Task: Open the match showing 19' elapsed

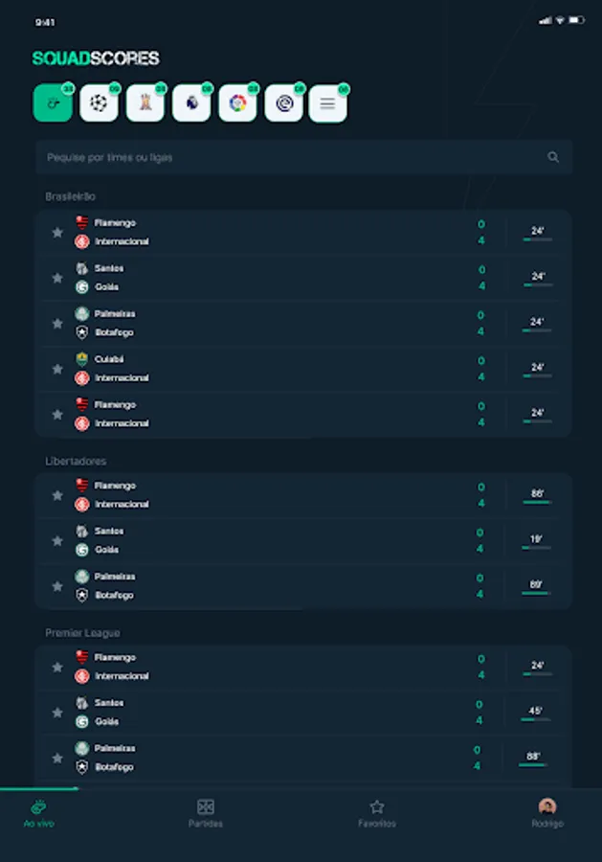Action: tap(287, 540)
